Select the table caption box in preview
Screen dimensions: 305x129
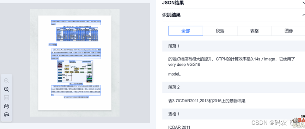(77, 26)
